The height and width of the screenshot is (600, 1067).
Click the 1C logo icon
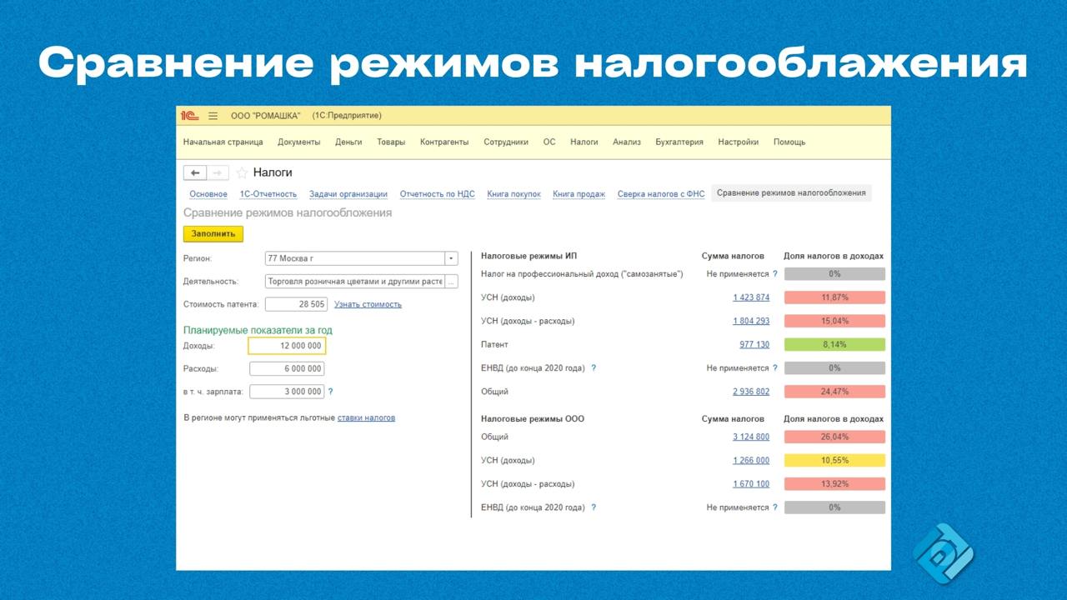tap(189, 116)
